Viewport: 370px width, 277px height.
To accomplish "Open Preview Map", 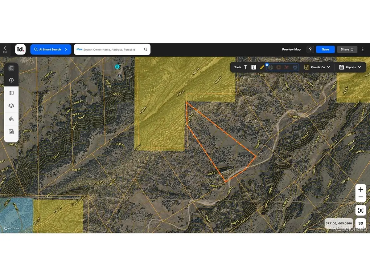I will pos(291,49).
